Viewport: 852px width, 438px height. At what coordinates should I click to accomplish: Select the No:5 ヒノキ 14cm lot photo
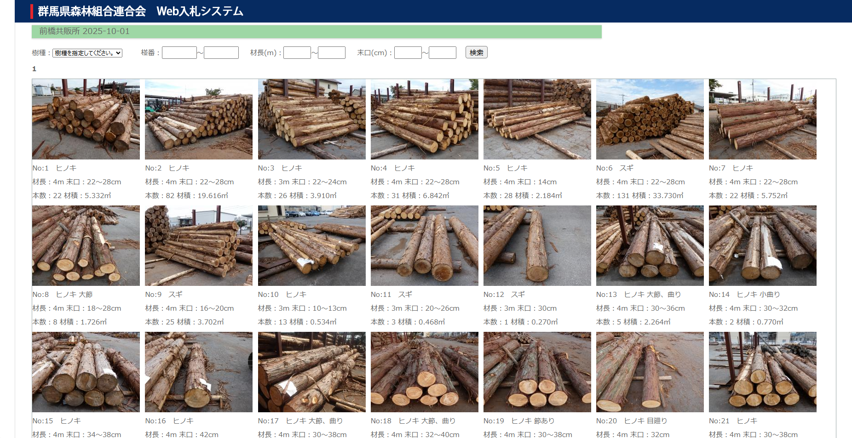(537, 119)
